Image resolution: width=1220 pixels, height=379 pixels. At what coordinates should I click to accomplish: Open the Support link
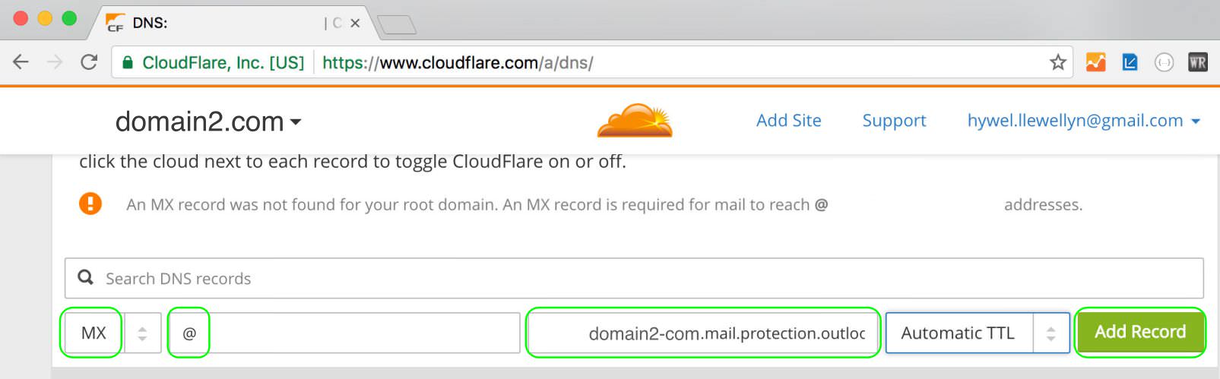click(894, 121)
